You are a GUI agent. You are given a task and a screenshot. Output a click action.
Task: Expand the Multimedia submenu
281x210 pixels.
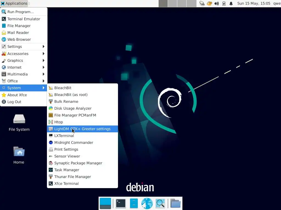pos(24,74)
